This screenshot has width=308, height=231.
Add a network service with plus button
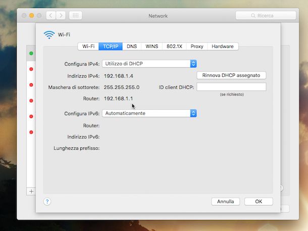tap(31, 191)
